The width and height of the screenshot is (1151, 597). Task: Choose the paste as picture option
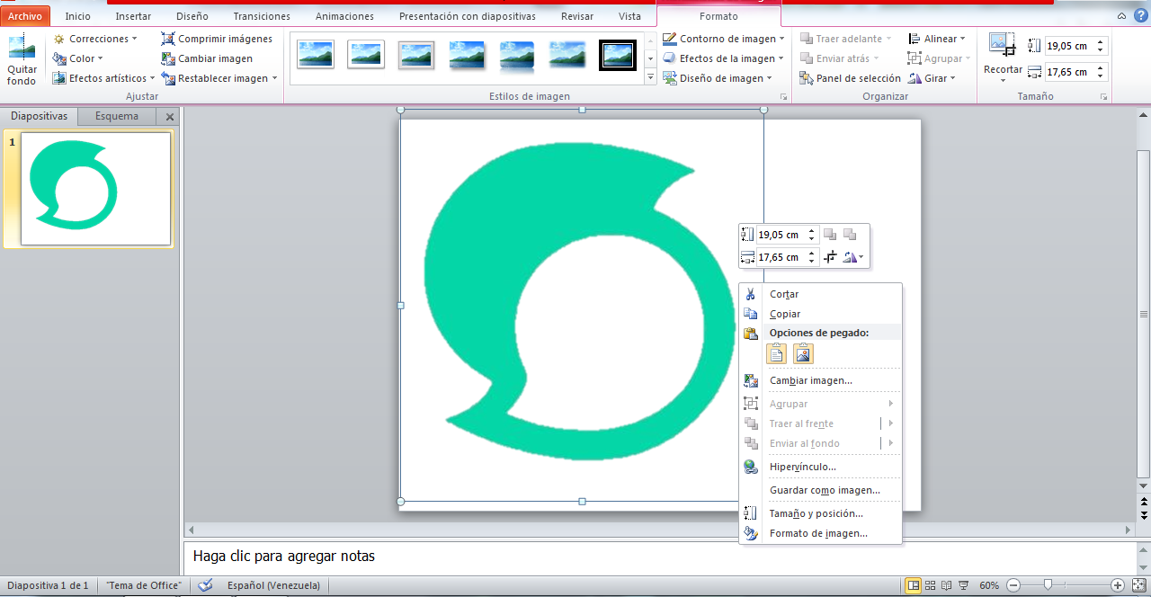coord(803,353)
